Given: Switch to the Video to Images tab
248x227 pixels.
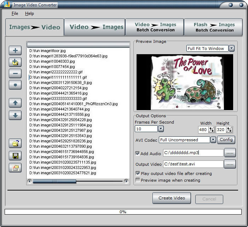Looking at the screenshot, I should click(x=94, y=27).
